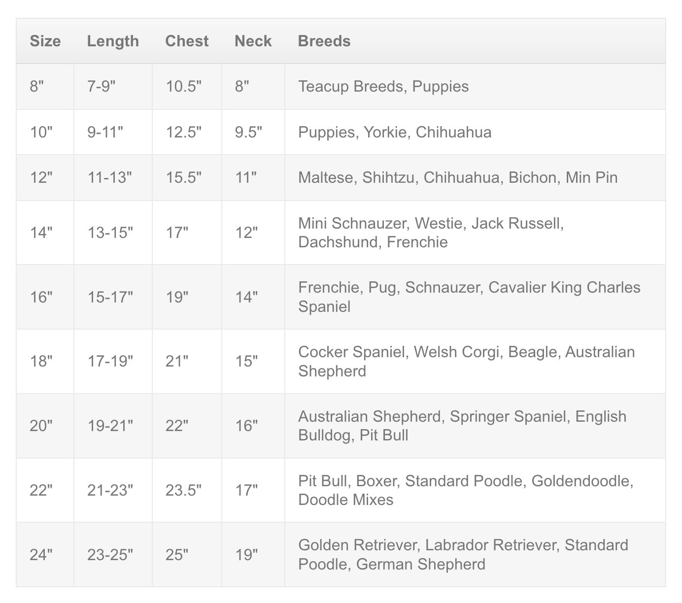Viewport: 682px width, 603px height.
Task: Click the Neck column header
Action: point(253,41)
